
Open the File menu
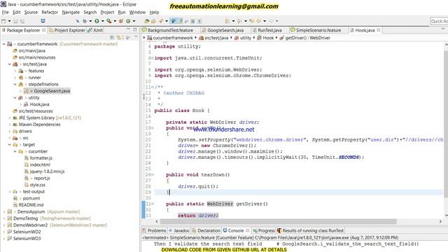5,13
